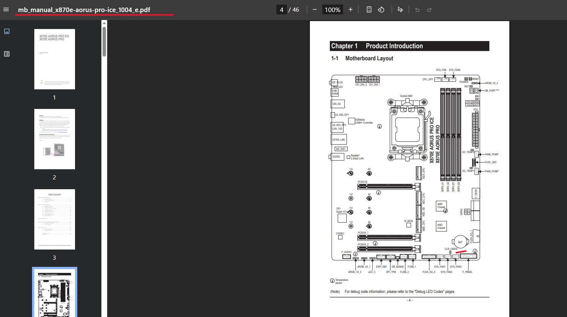Toggle fit to page view
567x317 pixels.
pos(369,9)
